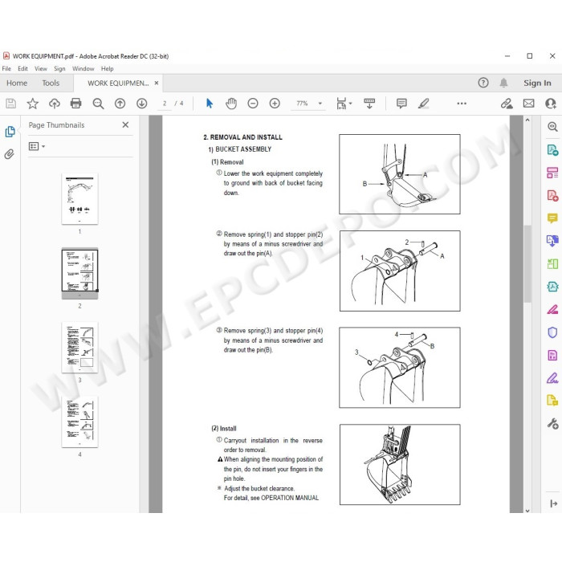Open Comment tool in right pane
Image resolution: width=562 pixels, height=562 pixels.
click(x=552, y=218)
